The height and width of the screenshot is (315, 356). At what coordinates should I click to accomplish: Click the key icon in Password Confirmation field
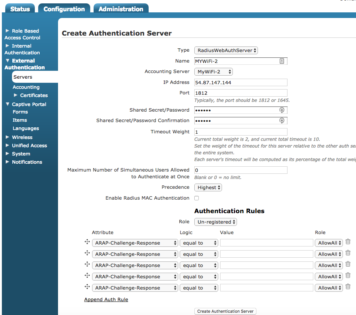coord(282,121)
